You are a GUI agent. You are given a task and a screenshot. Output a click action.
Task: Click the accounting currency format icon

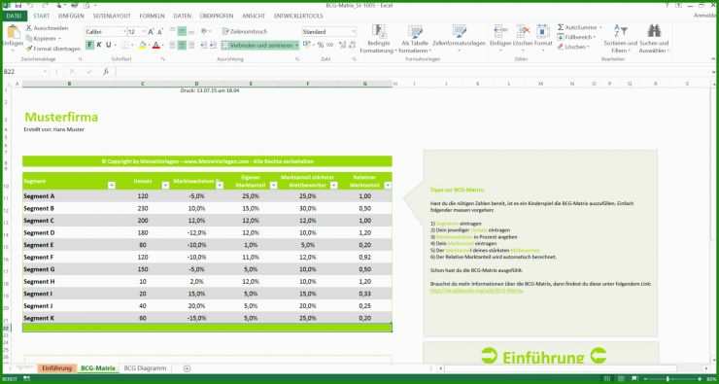coord(307,45)
